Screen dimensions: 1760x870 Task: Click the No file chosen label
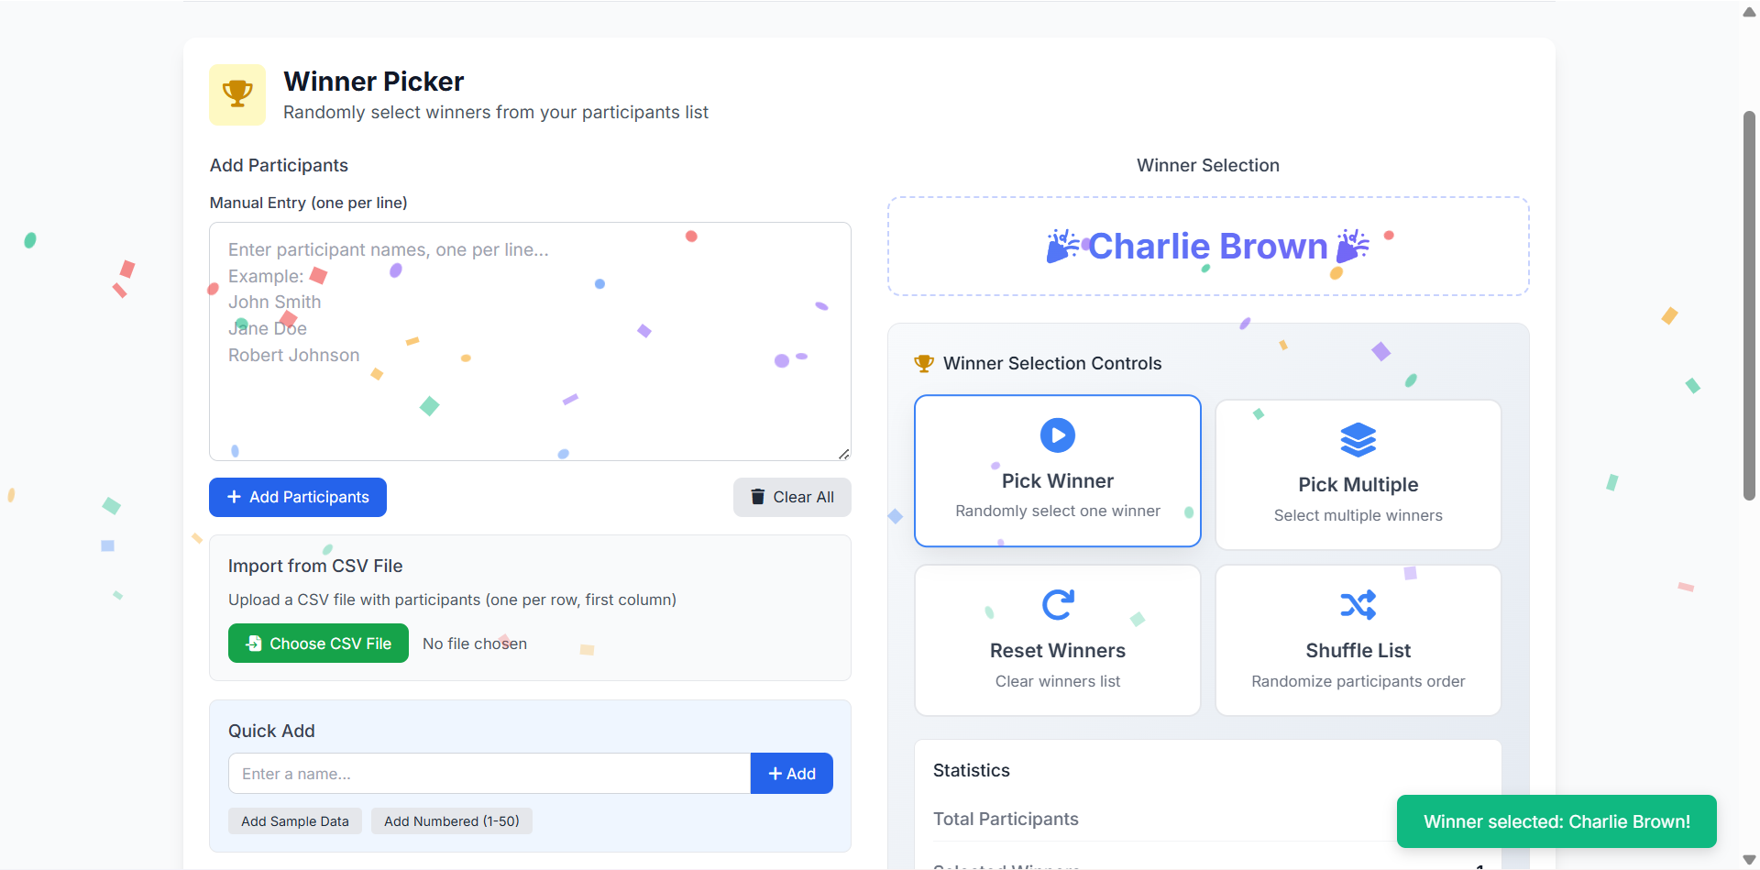tap(475, 644)
